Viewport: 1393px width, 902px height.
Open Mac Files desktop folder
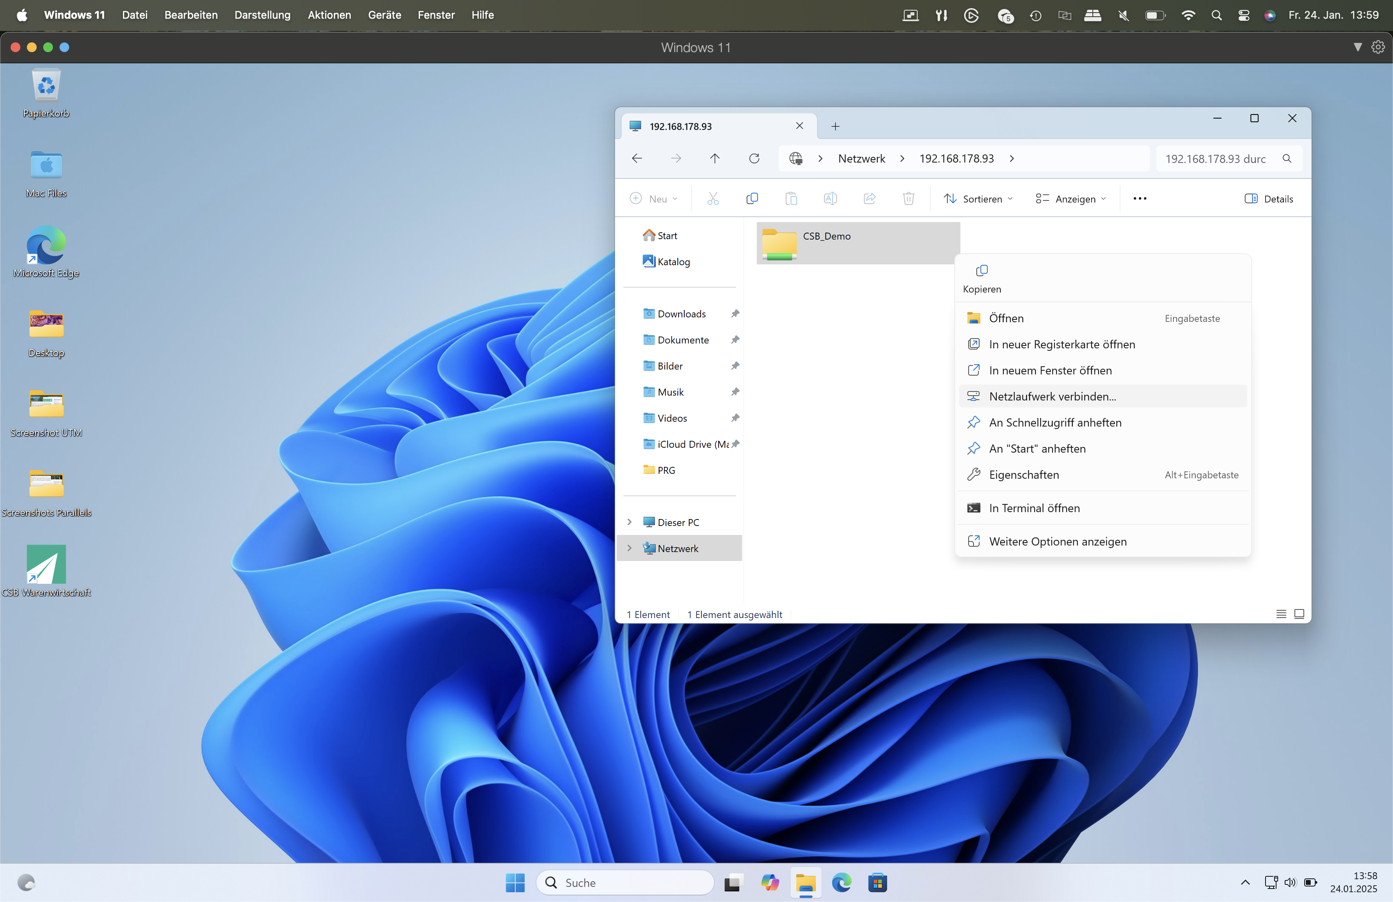point(46,173)
